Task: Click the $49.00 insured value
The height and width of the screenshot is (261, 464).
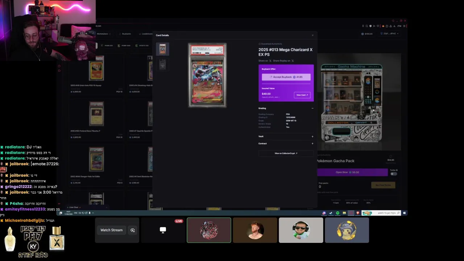Action: click(x=266, y=94)
